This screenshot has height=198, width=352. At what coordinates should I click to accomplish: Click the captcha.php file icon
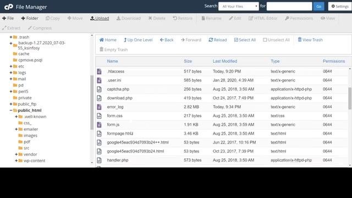click(99, 89)
